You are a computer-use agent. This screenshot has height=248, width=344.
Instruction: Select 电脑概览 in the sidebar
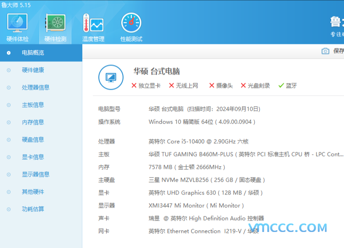[41, 53]
